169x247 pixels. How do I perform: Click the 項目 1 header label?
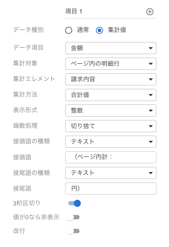[x=73, y=11]
